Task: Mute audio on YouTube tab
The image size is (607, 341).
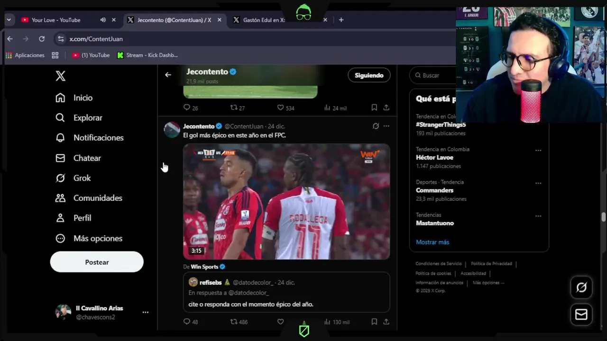Action: (103, 20)
